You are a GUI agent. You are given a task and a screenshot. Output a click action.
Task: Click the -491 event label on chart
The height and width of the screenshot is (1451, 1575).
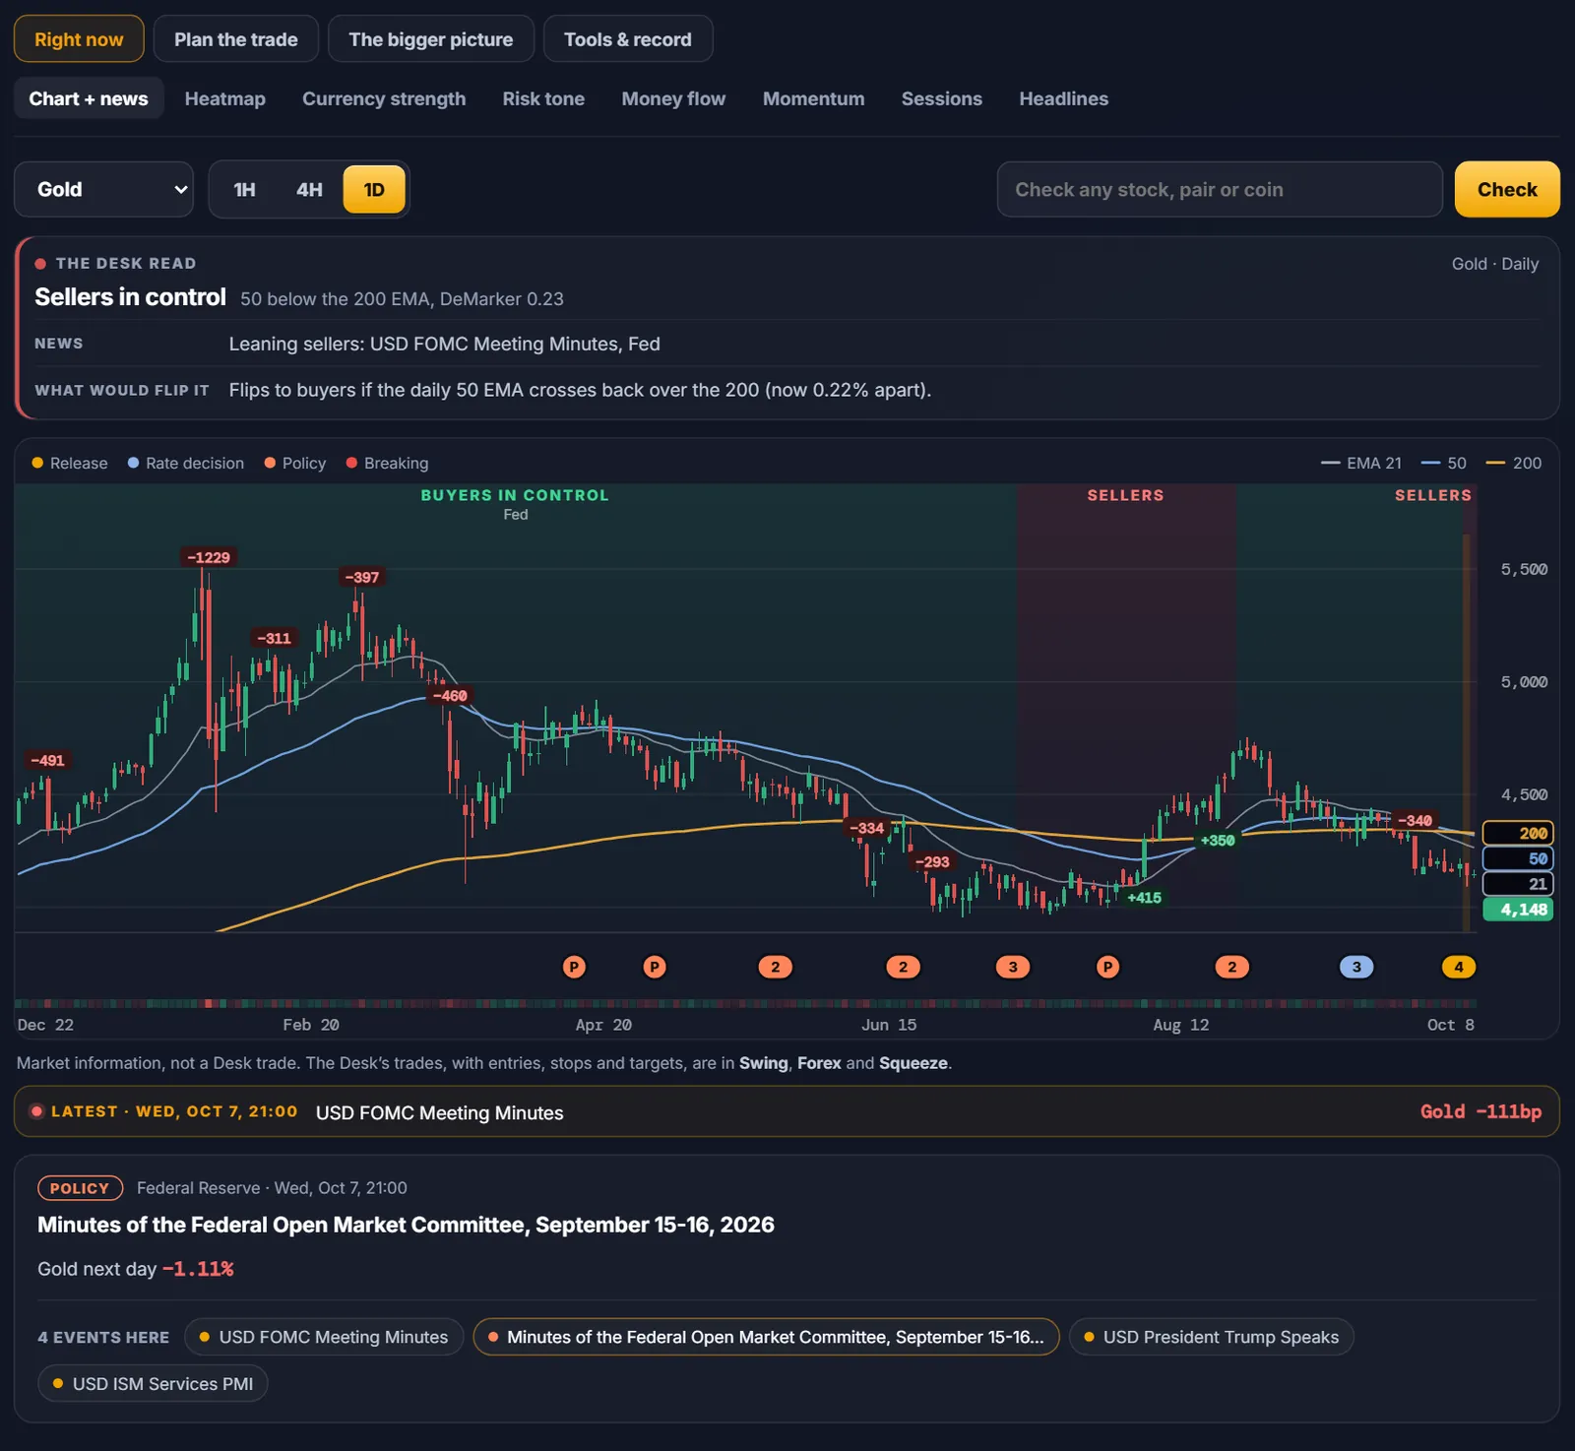tap(47, 760)
